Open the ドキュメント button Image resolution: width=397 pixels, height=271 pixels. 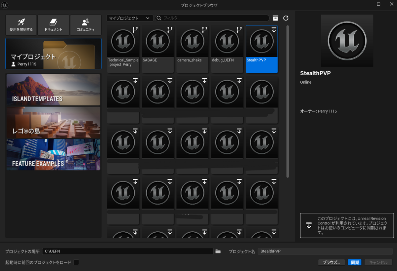[53, 25]
